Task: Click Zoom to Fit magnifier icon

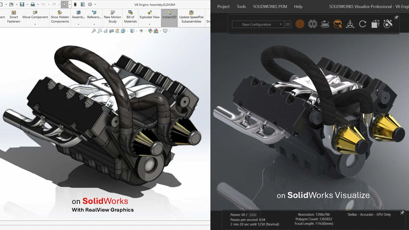Action: [94, 31]
